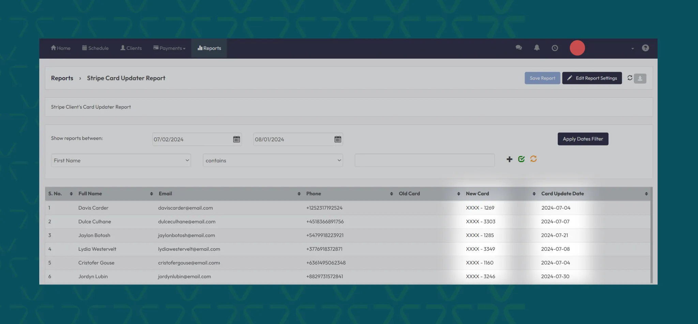This screenshot has width=698, height=324.
Task: Download the report using download icon
Action: 640,78
